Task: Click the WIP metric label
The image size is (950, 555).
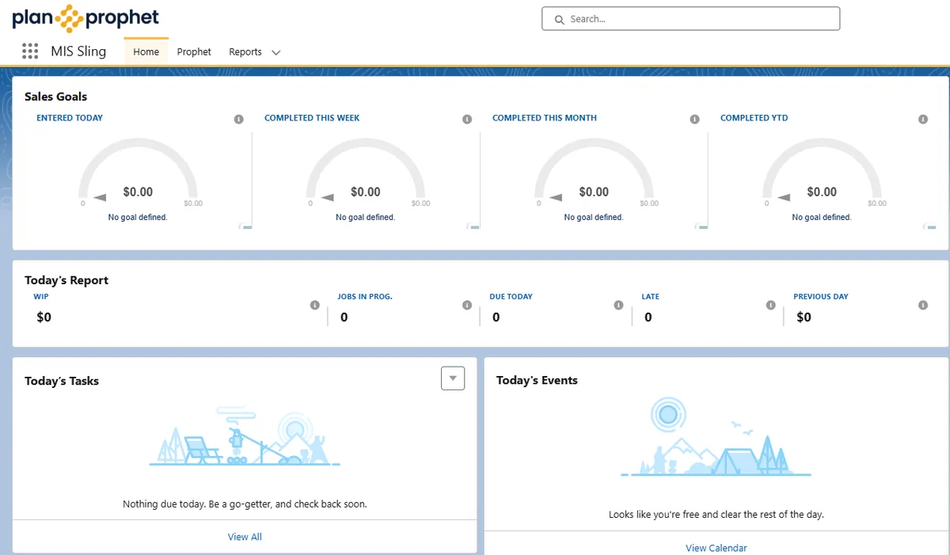Action: click(x=41, y=297)
